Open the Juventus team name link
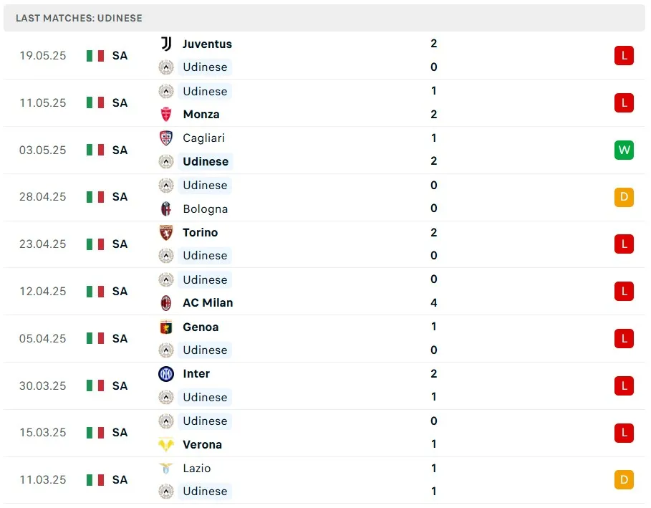Screen dimensions: 651x508 coord(207,44)
